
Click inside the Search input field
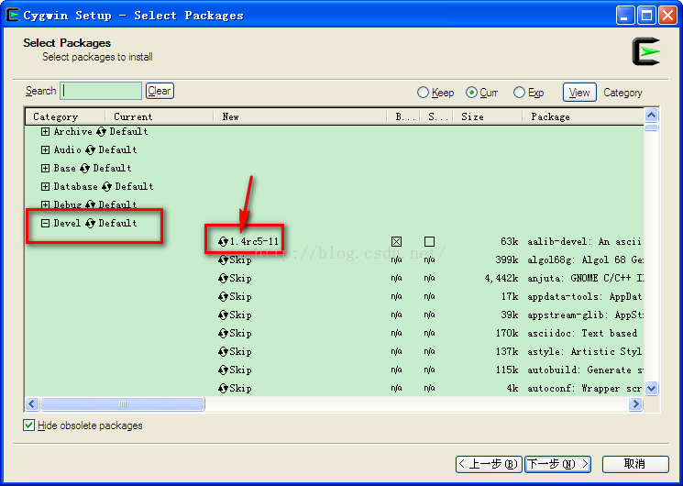click(x=101, y=91)
